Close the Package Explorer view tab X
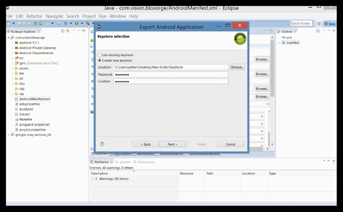The width and height of the screenshot is (343, 212). pos(39,32)
